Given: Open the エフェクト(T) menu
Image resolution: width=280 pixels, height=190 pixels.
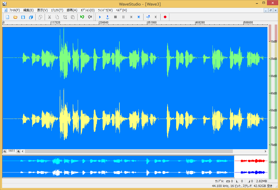Looking at the screenshot, I should pyautogui.click(x=57, y=10).
